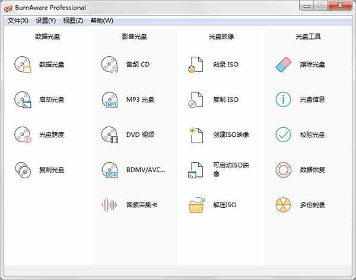Click the 多份刻录 multiburn icon
The image size is (356, 280).
tap(283, 205)
